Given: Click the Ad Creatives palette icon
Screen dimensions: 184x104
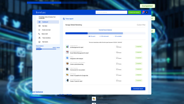Looking at the screenshot, I should click(67, 75).
